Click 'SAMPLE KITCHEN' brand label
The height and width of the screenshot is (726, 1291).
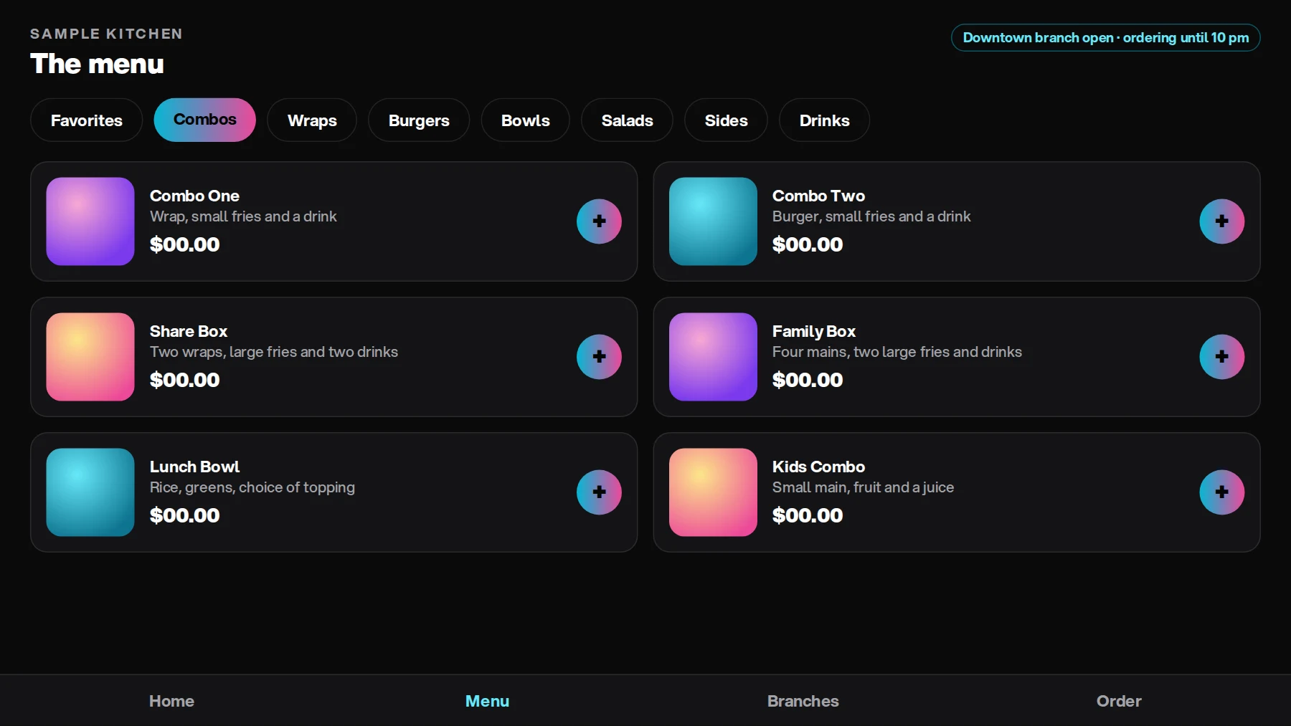[x=106, y=34]
